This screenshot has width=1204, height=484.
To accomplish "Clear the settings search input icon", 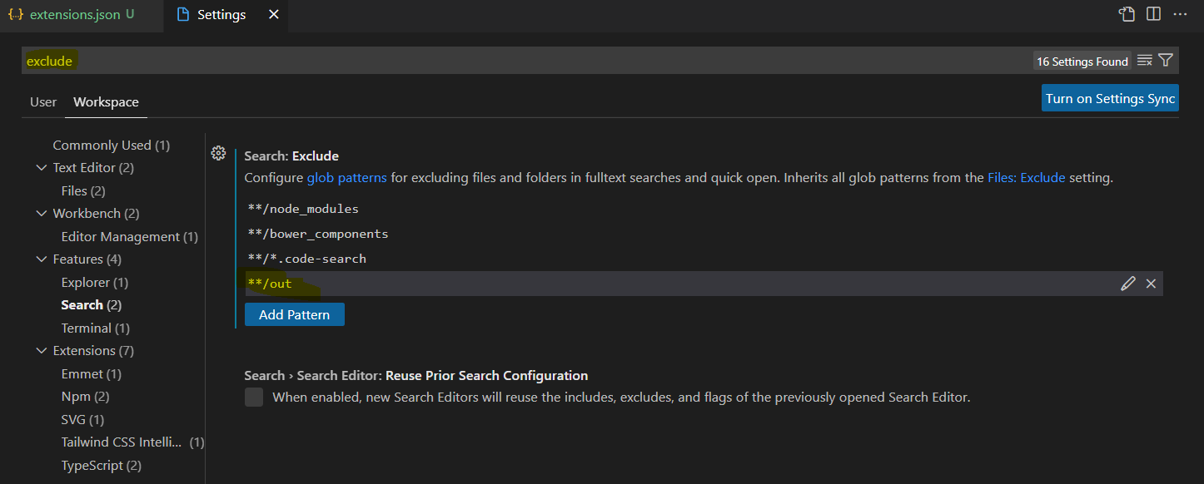I will pyautogui.click(x=1145, y=61).
